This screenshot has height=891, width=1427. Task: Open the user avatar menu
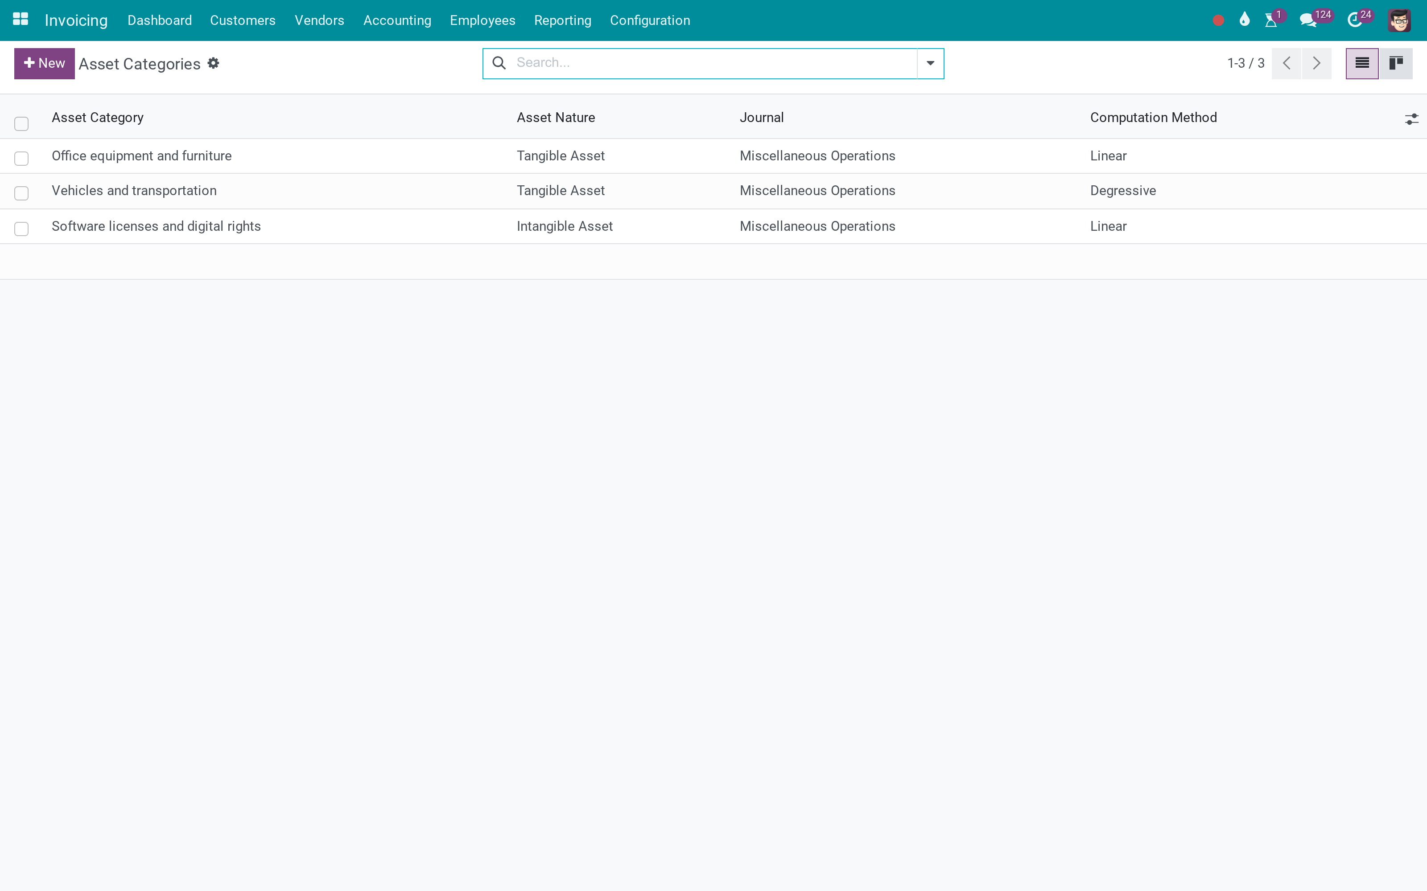coord(1399,20)
